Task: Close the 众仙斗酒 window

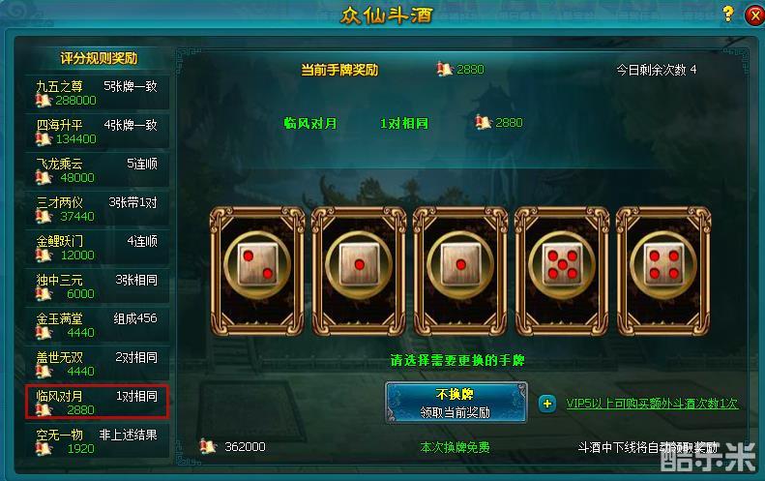Action: coord(754,15)
